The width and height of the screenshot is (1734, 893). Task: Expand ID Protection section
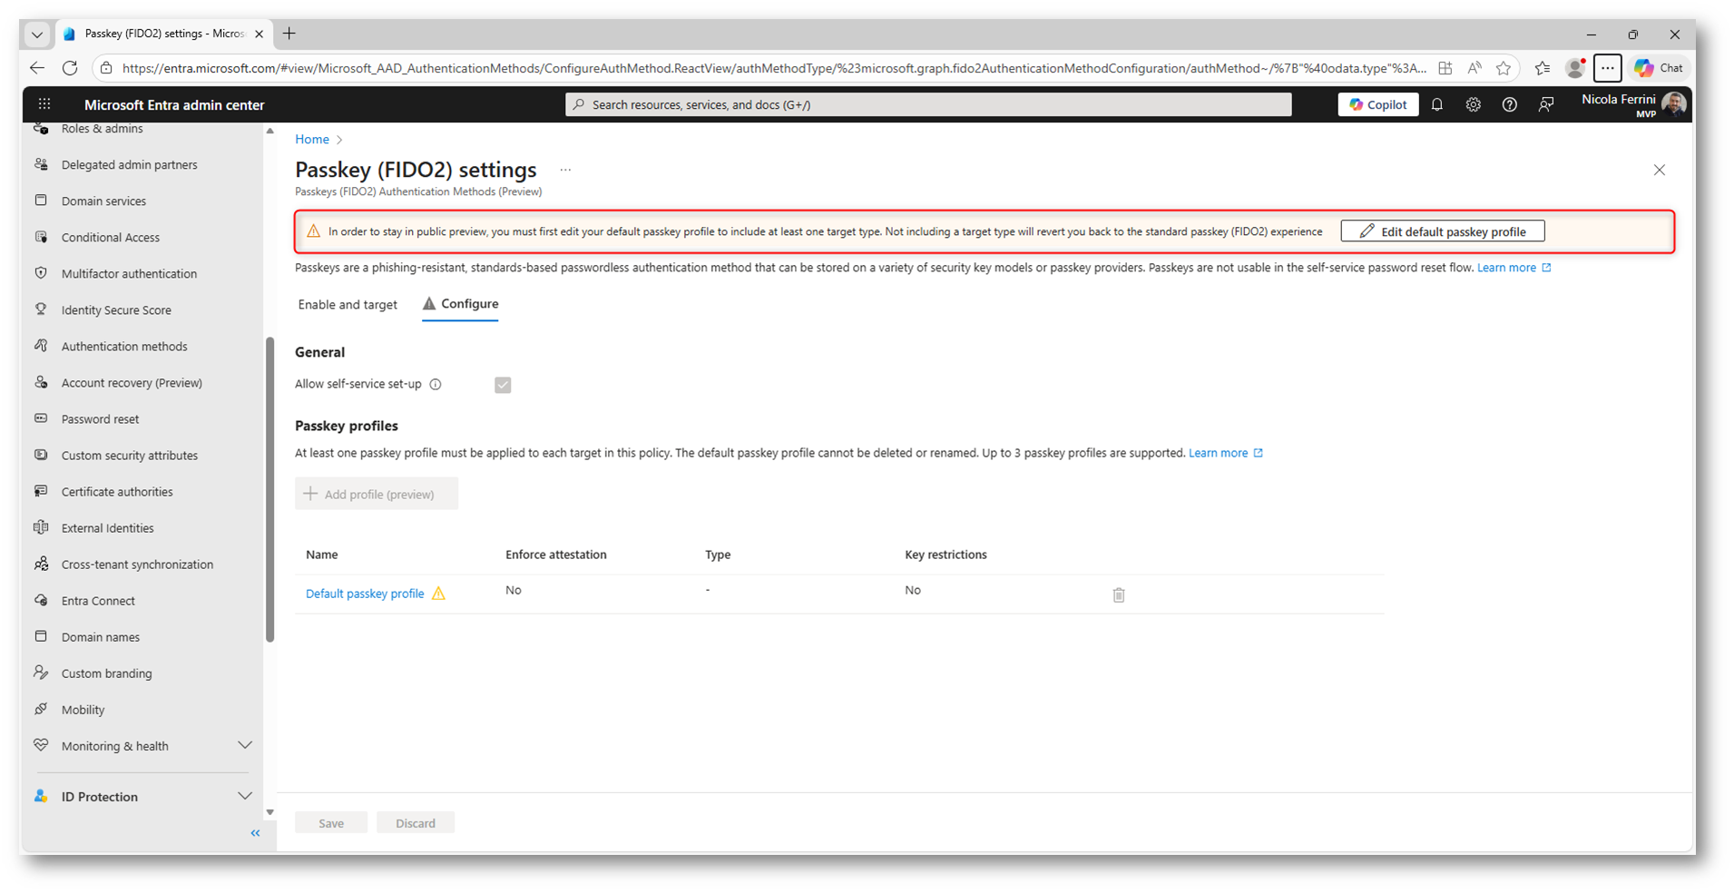pos(244,797)
